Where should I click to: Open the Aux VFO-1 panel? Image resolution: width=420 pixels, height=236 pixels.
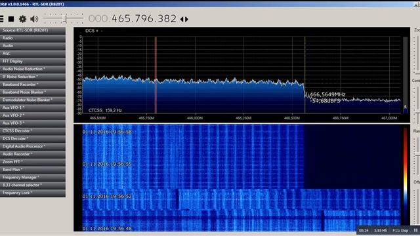[33, 108]
